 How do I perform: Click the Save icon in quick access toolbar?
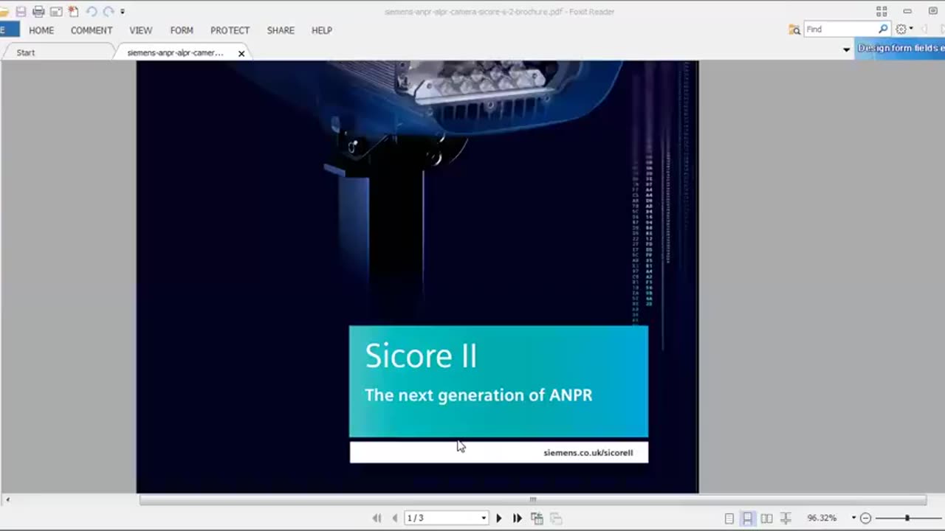21,11
